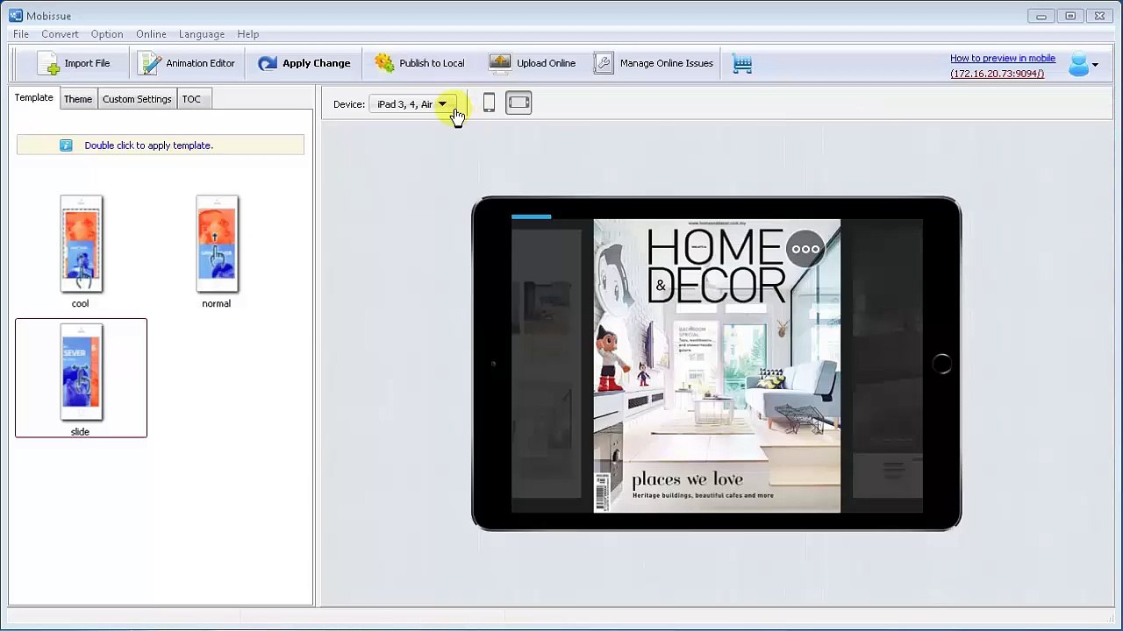Click the Import File toolbar button

coord(75,63)
